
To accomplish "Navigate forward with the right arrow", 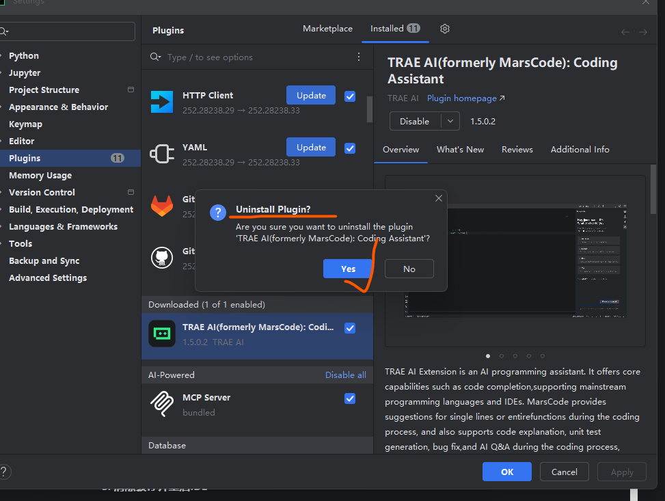I will [643, 32].
